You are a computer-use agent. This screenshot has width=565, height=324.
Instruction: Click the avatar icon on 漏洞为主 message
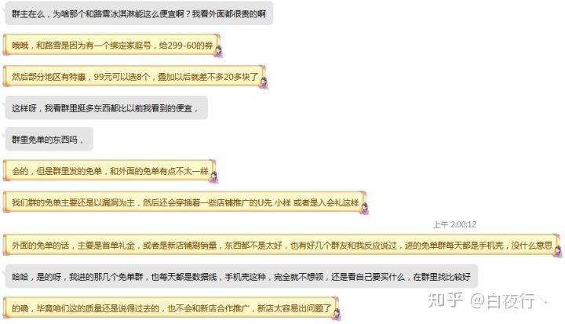coord(365,209)
